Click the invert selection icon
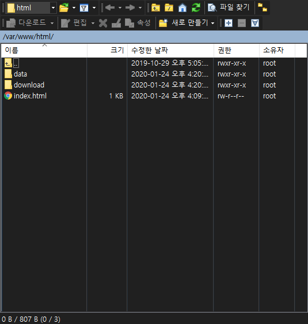 [255, 23]
